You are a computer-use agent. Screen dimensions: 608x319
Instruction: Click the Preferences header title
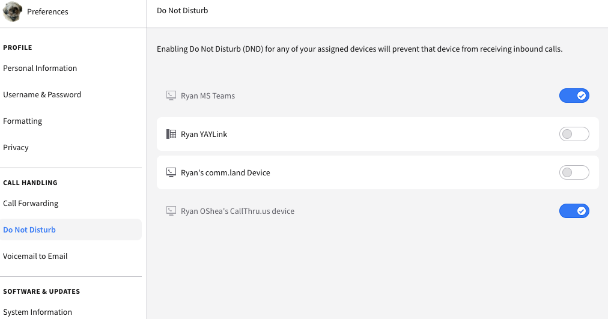pyautogui.click(x=47, y=11)
